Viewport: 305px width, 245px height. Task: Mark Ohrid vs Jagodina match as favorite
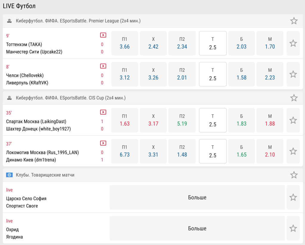click(x=293, y=228)
